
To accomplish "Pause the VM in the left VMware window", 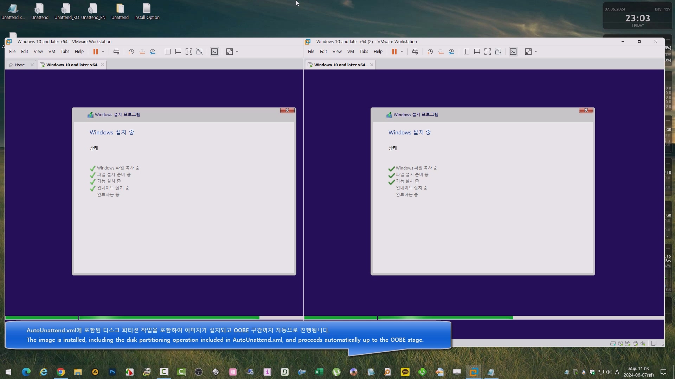I will tap(95, 52).
